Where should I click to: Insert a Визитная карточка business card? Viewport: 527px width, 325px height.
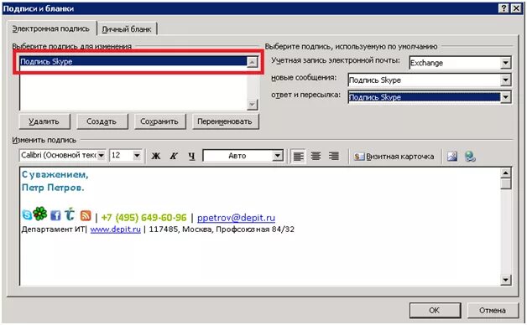click(394, 157)
